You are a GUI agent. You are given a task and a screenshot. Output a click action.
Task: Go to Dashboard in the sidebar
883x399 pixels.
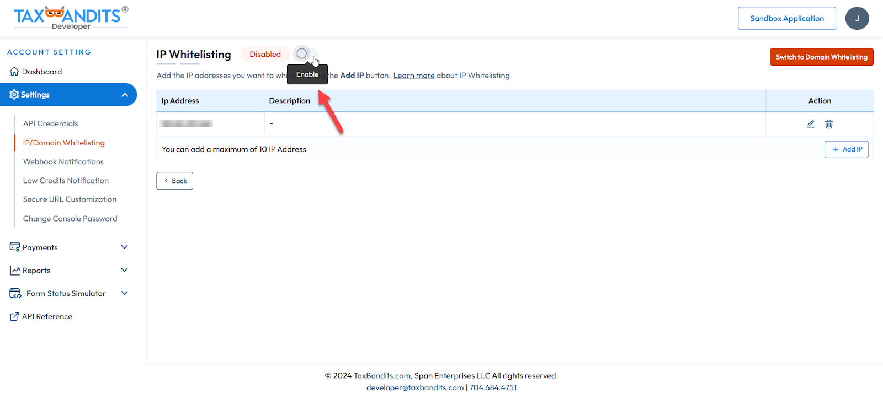coord(42,72)
